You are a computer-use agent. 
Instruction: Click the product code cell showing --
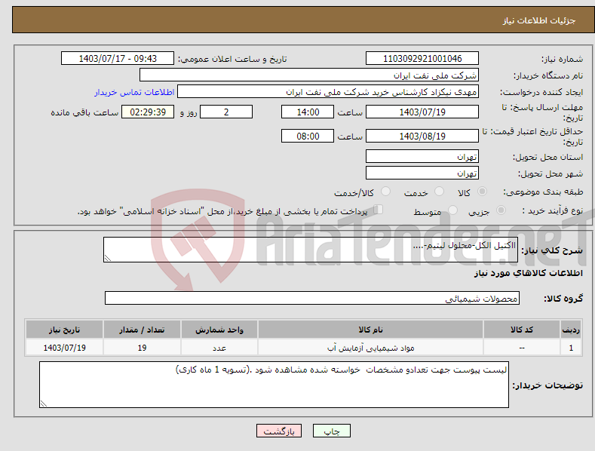click(521, 348)
